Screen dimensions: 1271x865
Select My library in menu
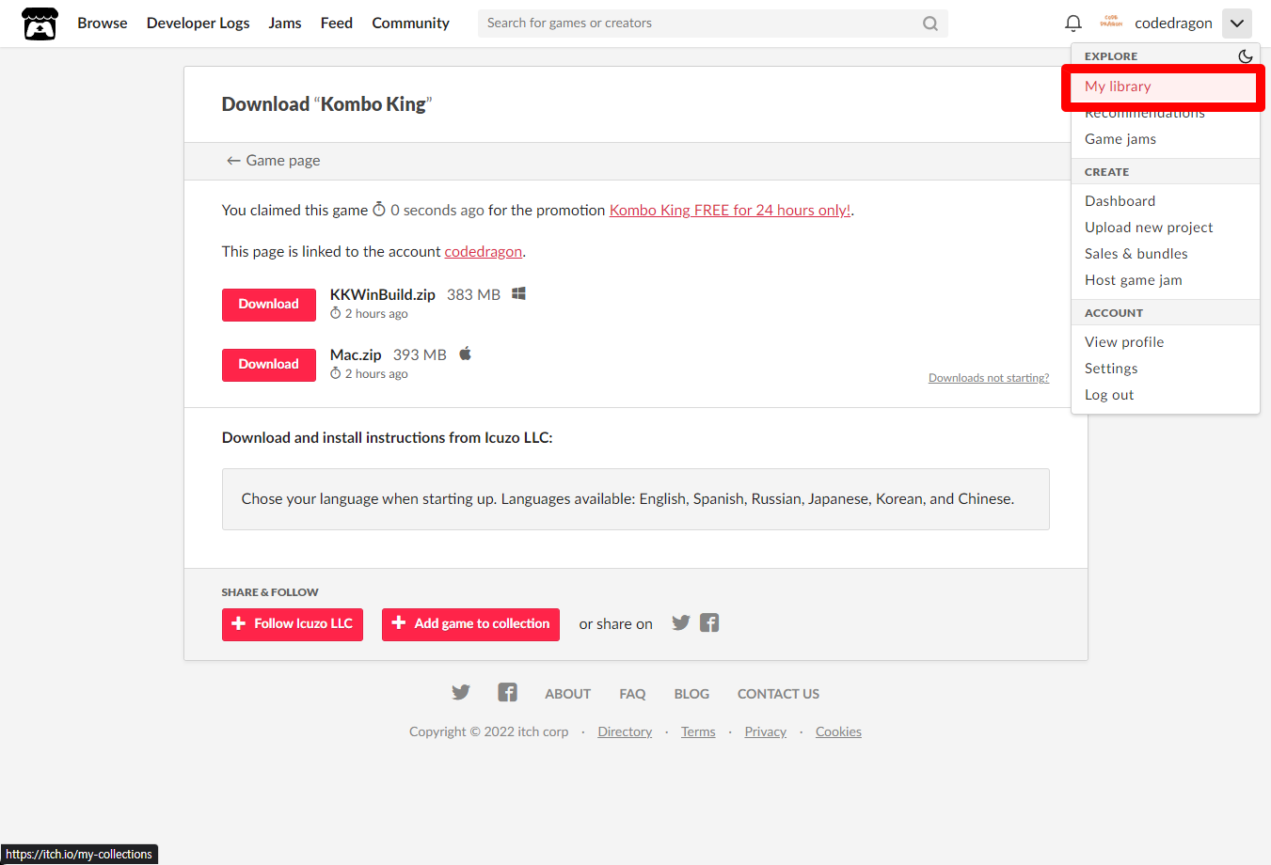coord(1166,86)
